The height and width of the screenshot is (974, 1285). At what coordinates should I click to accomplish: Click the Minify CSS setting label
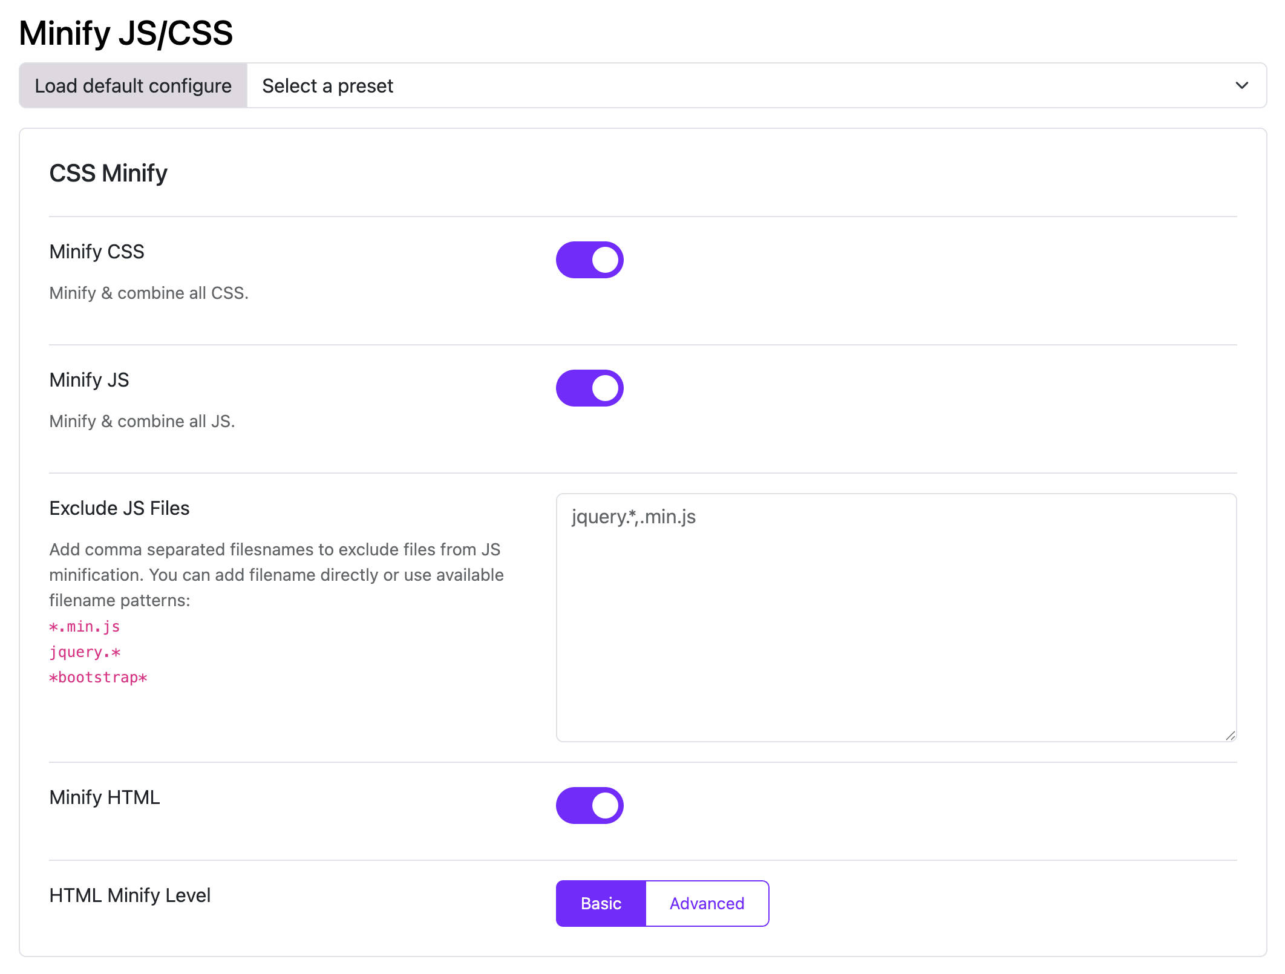pos(97,252)
